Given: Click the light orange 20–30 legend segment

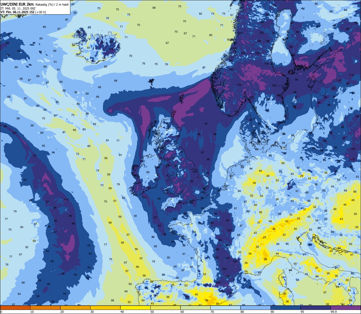Looking at the screenshot, I should (x=75, y=308).
